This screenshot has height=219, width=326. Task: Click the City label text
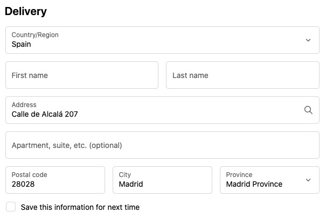(125, 175)
